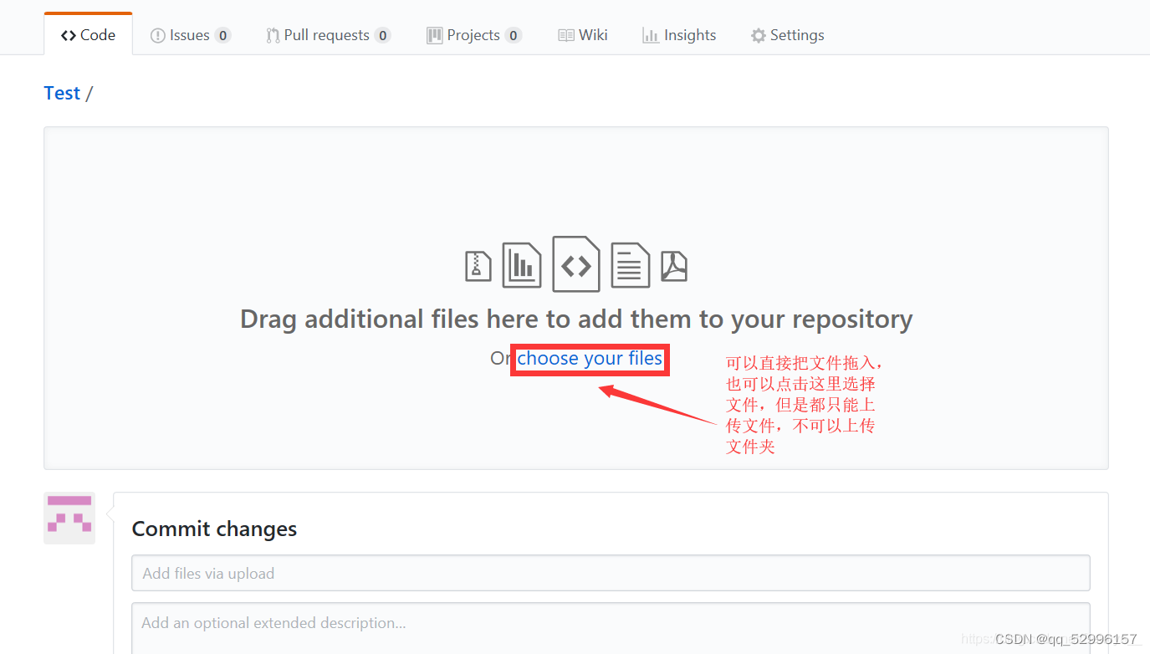Click the Wiki book icon

[x=566, y=35]
